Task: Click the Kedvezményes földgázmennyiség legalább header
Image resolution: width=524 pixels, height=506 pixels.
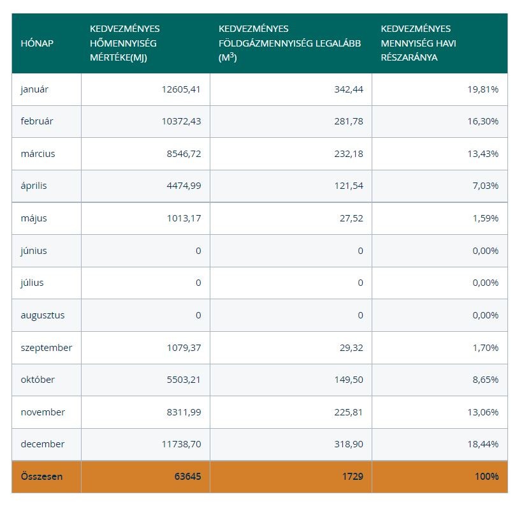Action: click(289, 43)
